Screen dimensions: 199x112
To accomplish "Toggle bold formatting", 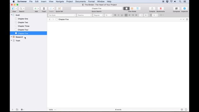I will coord(115,15).
